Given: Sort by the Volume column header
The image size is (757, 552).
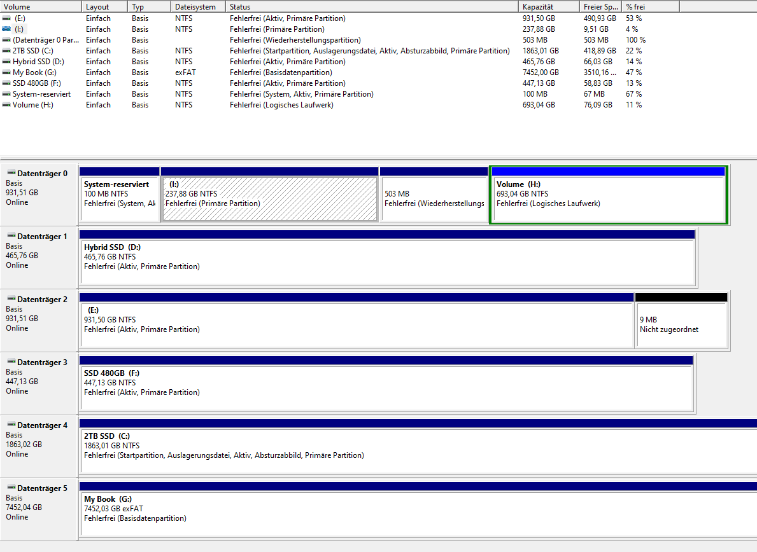Looking at the screenshot, I should coord(41,7).
